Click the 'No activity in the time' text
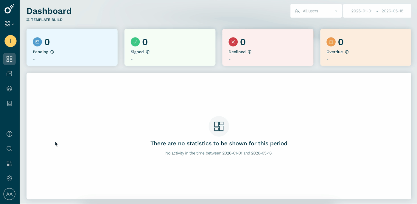The width and height of the screenshot is (417, 204). pos(219,153)
